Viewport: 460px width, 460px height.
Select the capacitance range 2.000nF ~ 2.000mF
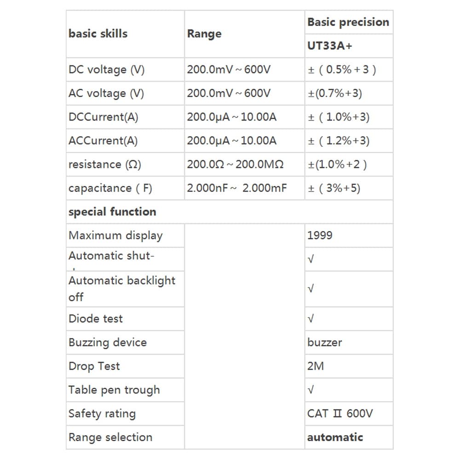tap(236, 188)
